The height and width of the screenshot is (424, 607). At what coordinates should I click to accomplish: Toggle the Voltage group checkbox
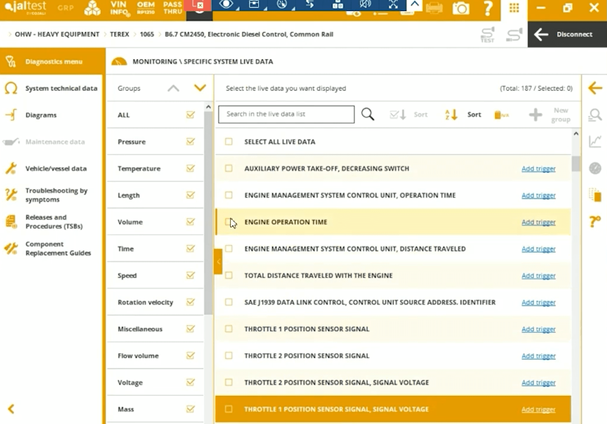(191, 382)
